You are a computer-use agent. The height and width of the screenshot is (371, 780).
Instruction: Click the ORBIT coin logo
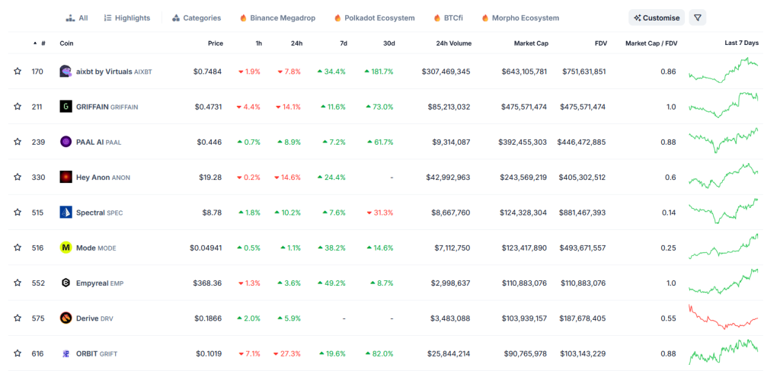pyautogui.click(x=66, y=353)
